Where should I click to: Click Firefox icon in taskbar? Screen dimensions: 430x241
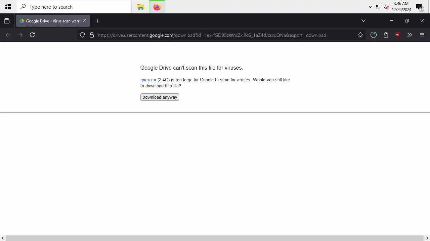pos(157,7)
